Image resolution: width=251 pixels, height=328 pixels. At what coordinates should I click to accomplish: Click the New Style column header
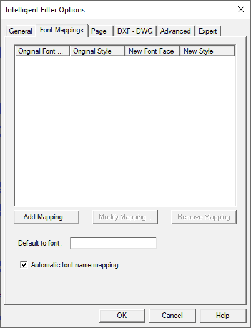207,51
